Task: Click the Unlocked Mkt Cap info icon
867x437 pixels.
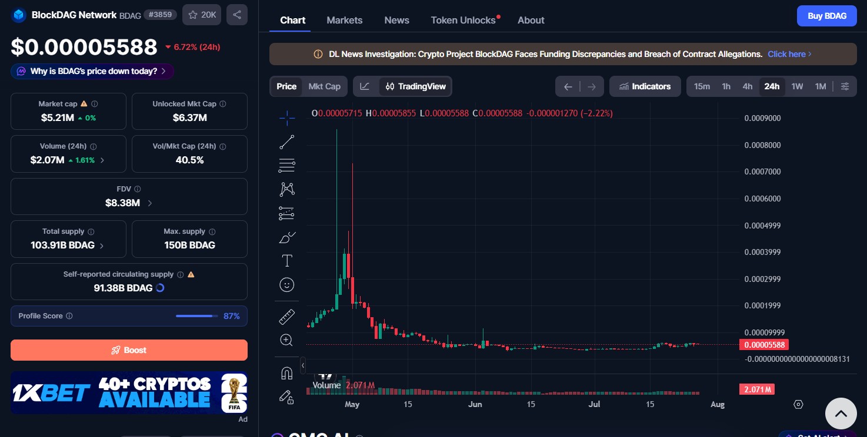Action: click(223, 103)
